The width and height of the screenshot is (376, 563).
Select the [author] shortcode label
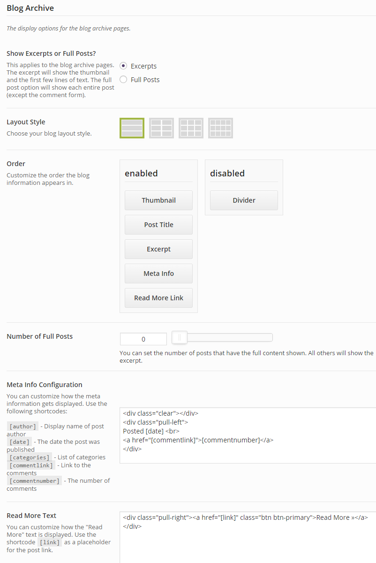(22, 426)
